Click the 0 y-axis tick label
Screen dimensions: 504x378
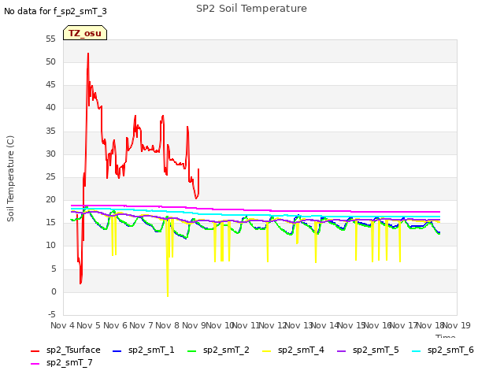pyautogui.click(x=54, y=292)
